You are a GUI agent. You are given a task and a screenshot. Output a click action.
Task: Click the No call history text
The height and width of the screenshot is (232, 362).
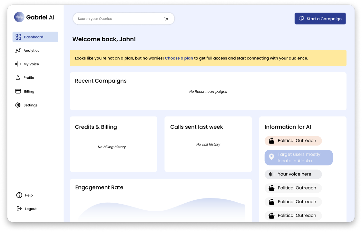coord(208,145)
